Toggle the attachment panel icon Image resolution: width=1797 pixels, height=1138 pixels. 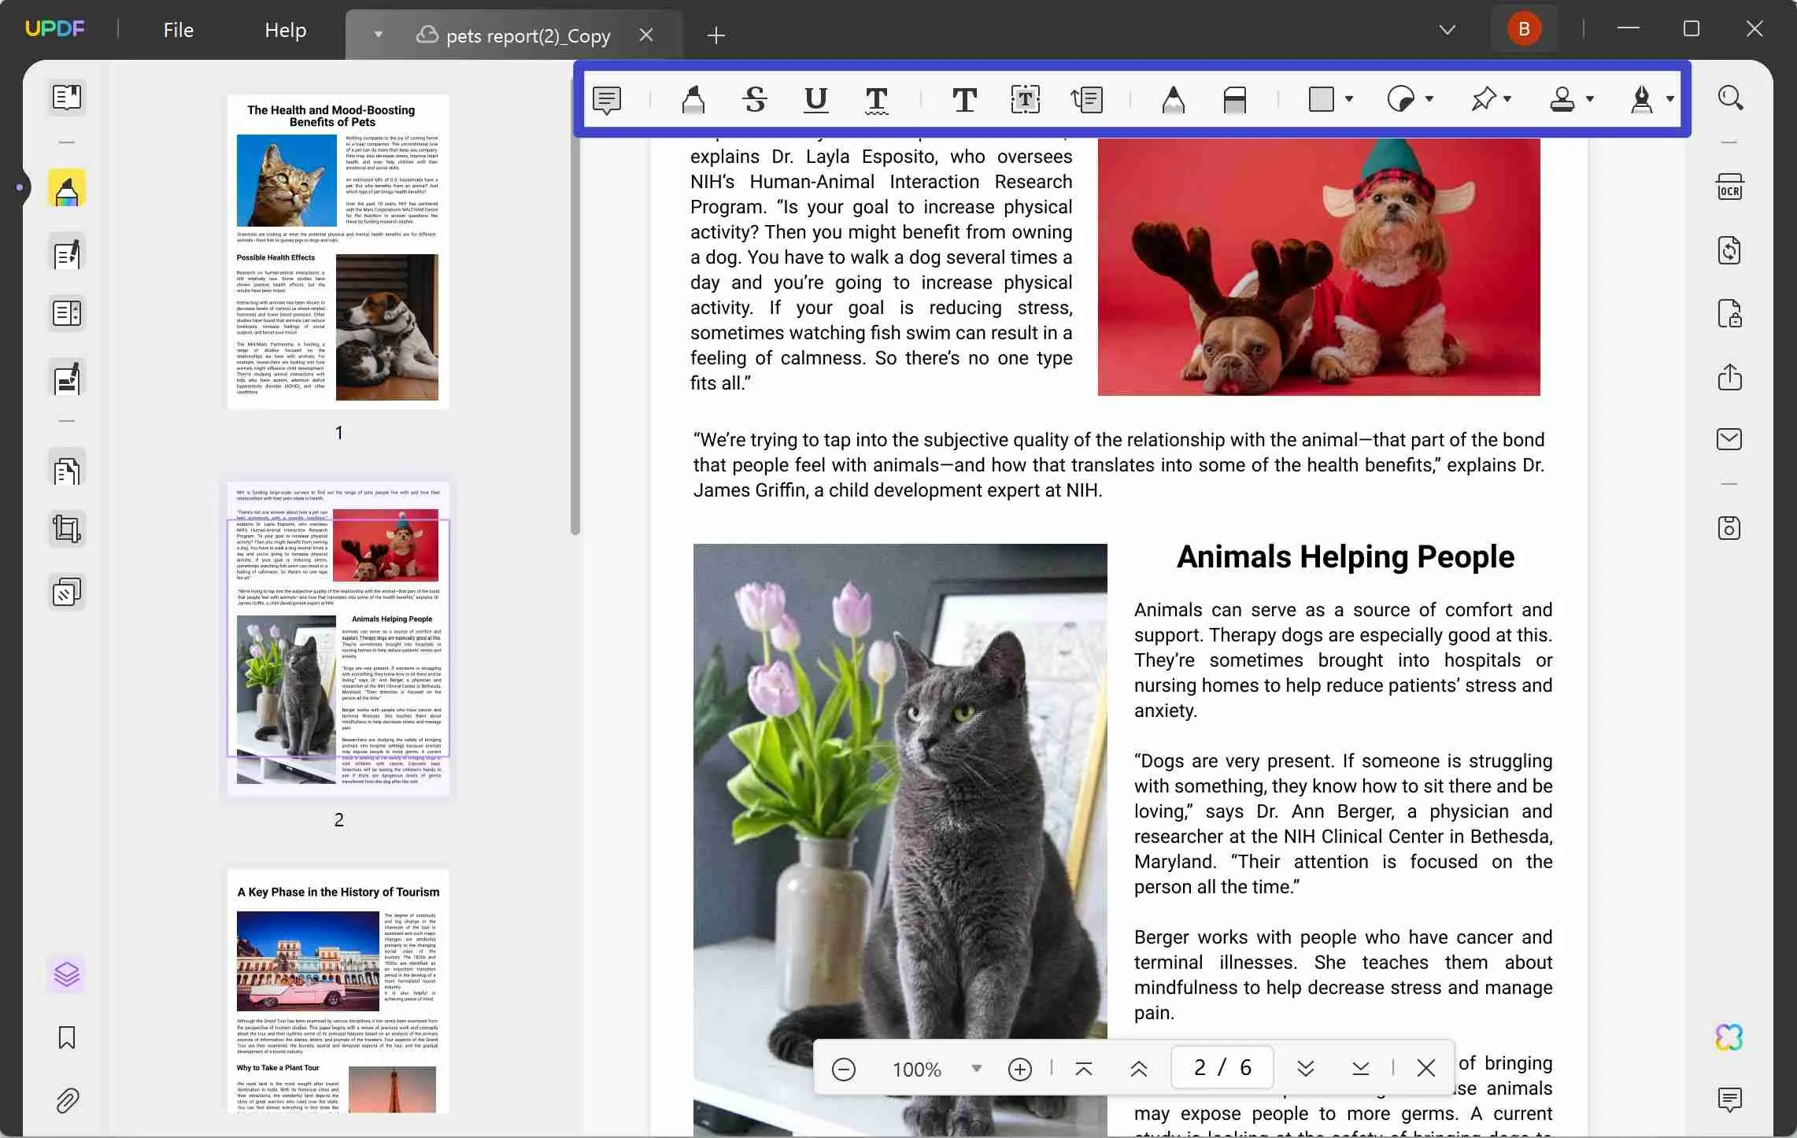pos(65,1100)
